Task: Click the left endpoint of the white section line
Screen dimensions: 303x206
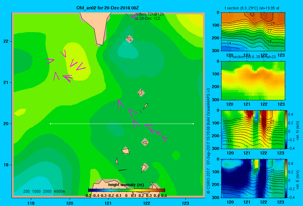Action: coord(50,124)
